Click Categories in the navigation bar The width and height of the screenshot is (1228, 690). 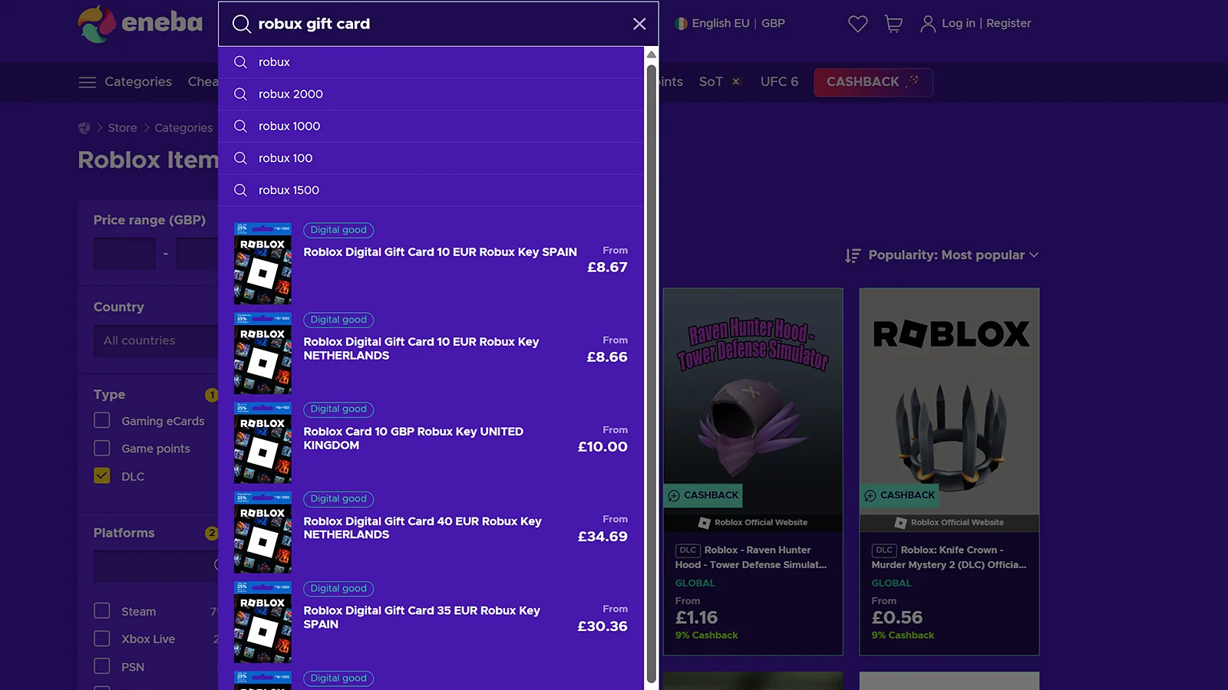[138, 82]
